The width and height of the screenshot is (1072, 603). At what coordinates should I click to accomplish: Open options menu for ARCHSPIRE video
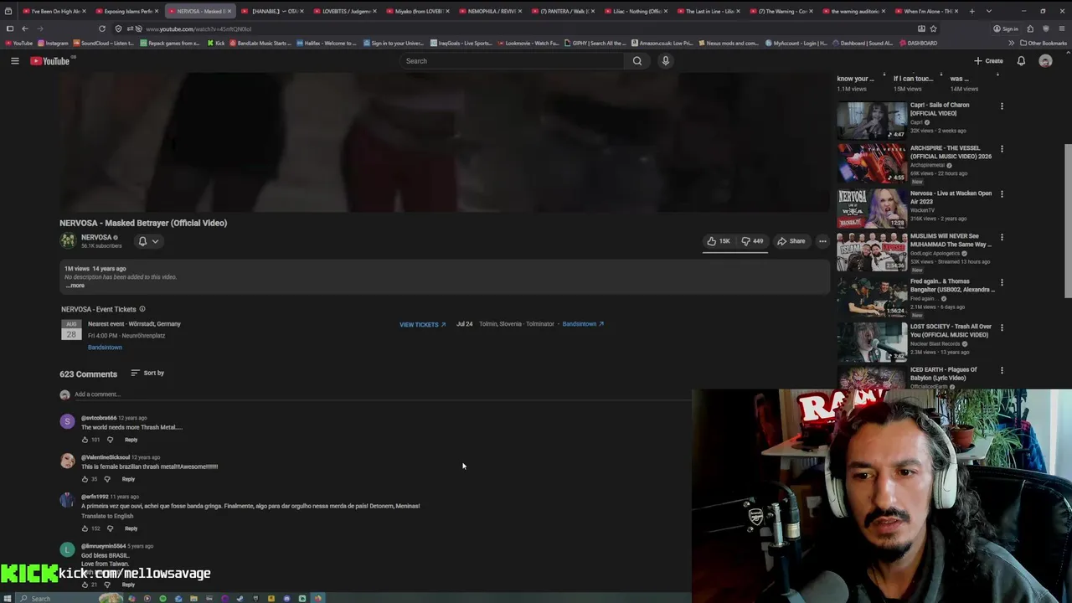coord(1002,150)
